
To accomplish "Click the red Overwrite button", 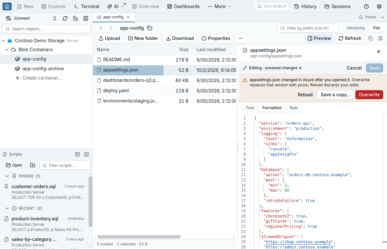I will 369,95.
